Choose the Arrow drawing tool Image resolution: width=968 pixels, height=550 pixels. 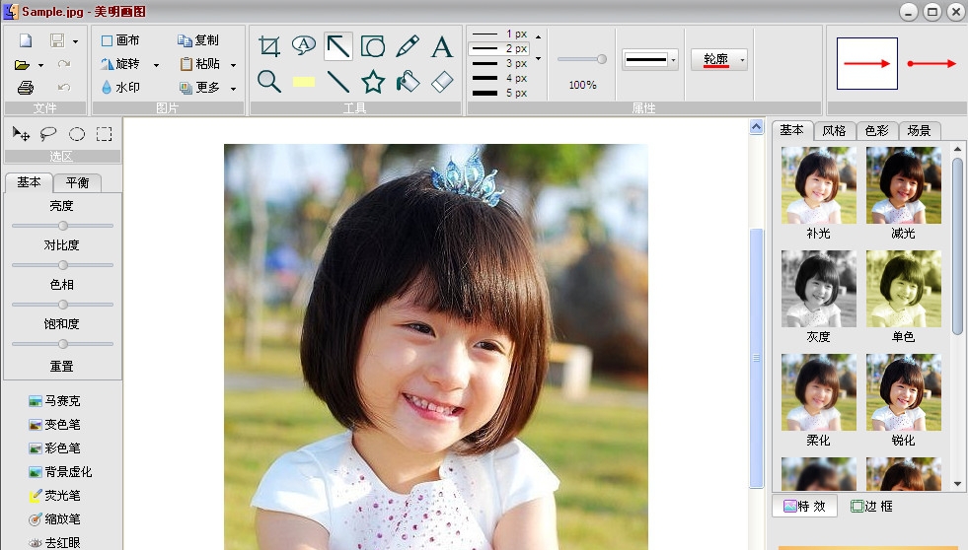[x=338, y=46]
